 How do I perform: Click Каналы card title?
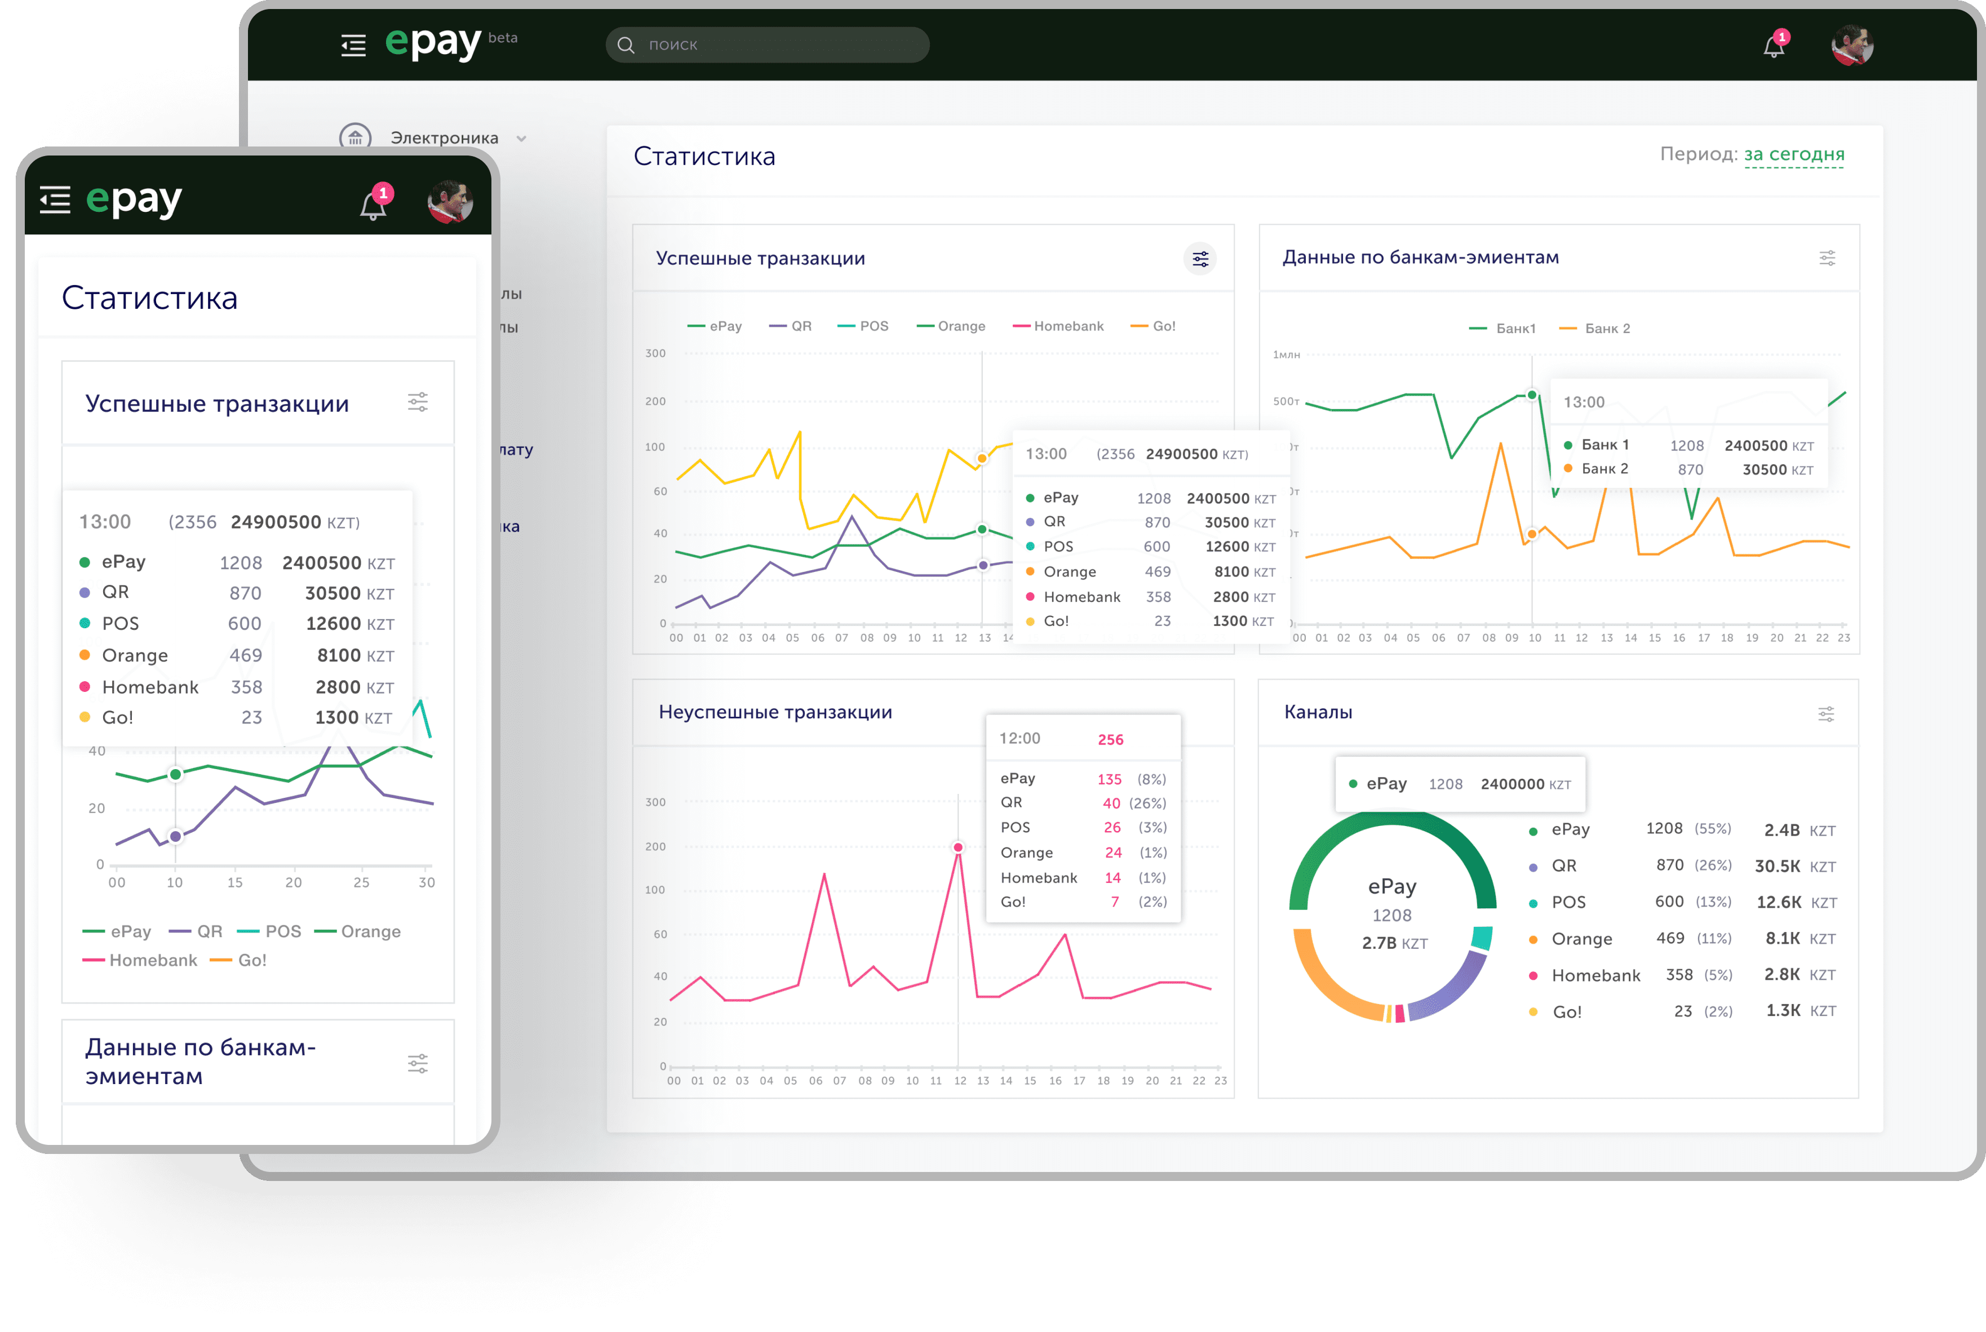click(x=1318, y=713)
